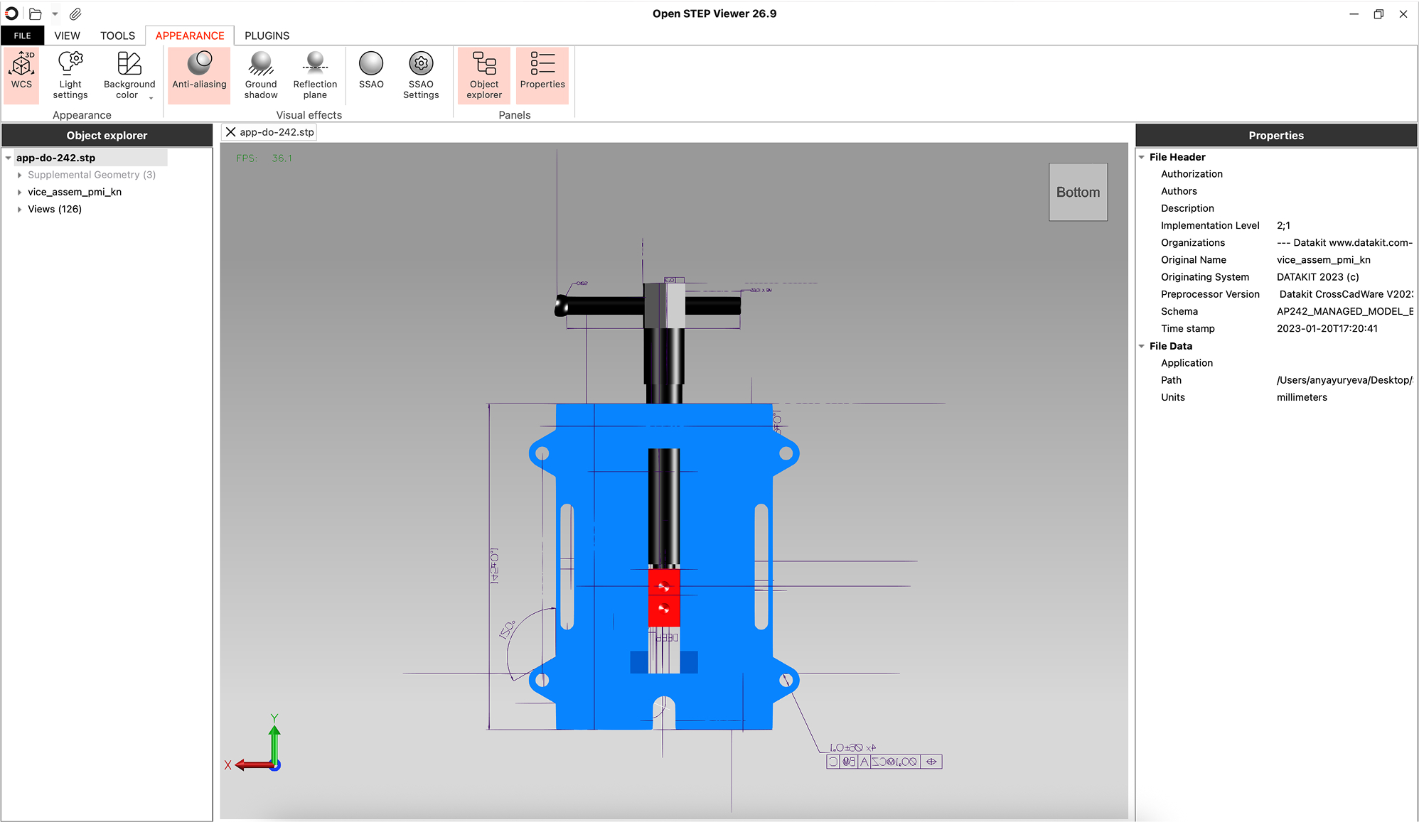Turn on SSAO effect
1419x822 pixels.
click(x=371, y=71)
